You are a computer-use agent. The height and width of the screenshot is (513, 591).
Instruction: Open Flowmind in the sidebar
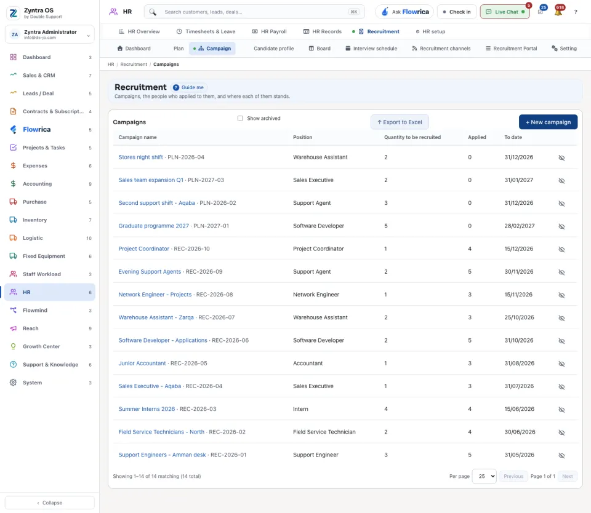coord(50,311)
